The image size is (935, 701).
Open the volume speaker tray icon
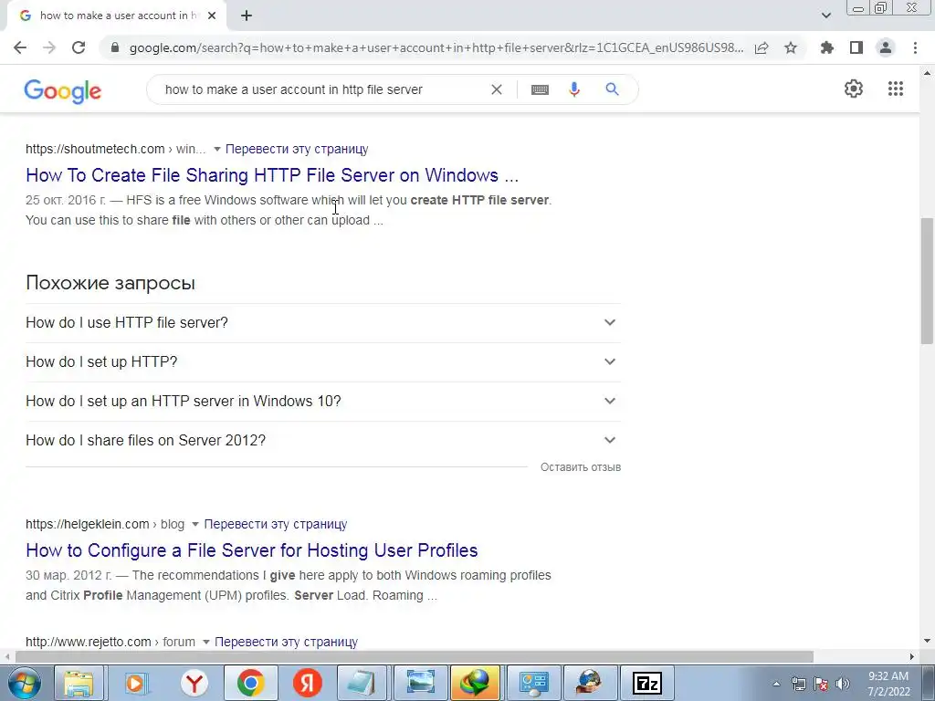843,685
